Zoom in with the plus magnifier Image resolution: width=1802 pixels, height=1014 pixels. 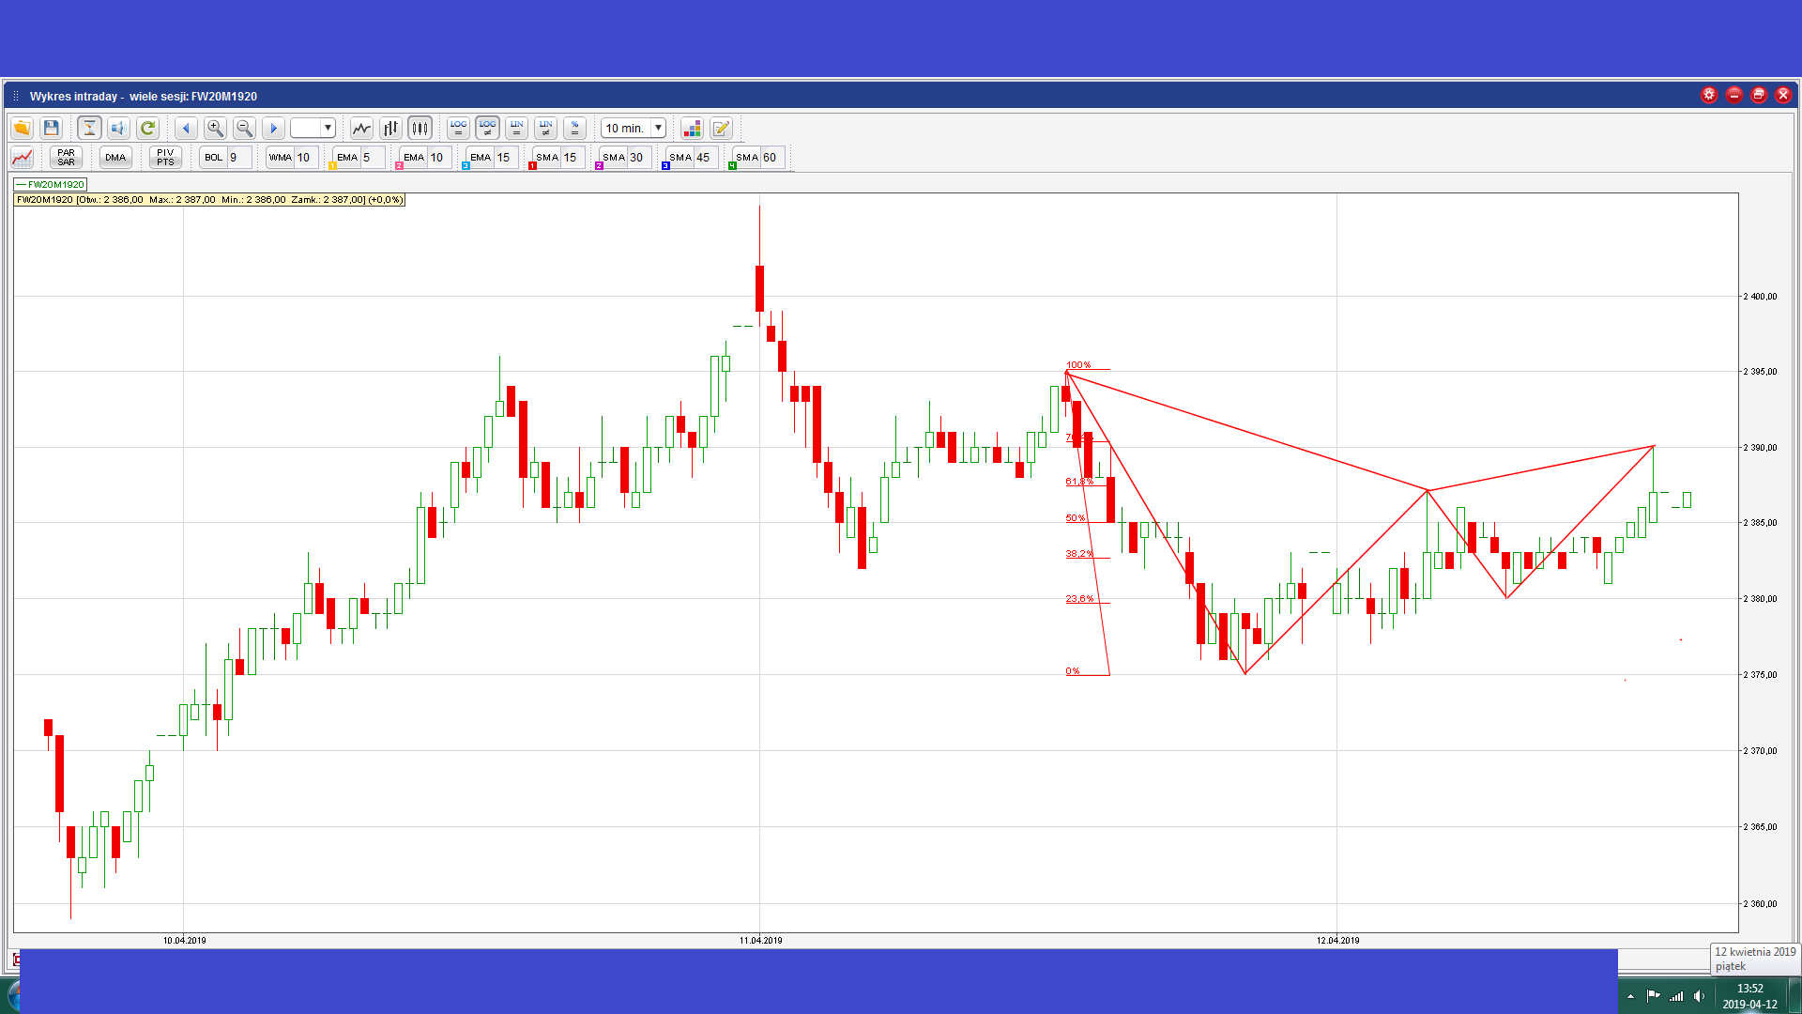[x=215, y=128]
